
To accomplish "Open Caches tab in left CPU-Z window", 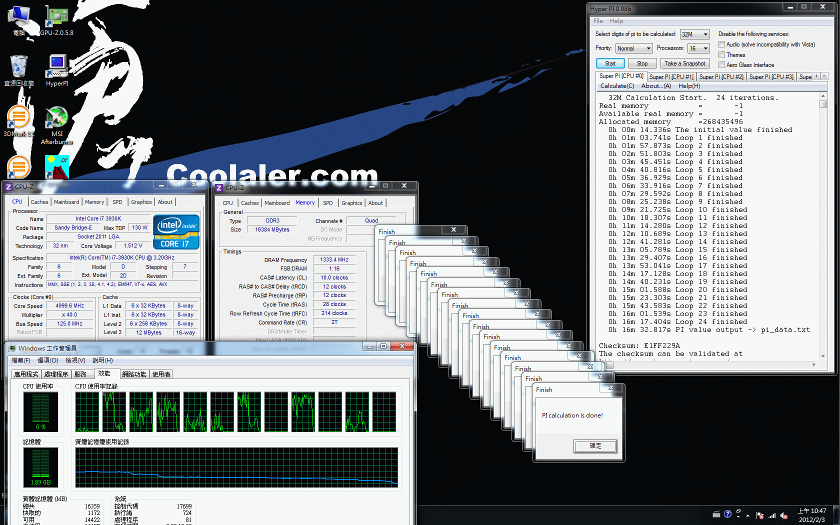I will (x=39, y=202).
